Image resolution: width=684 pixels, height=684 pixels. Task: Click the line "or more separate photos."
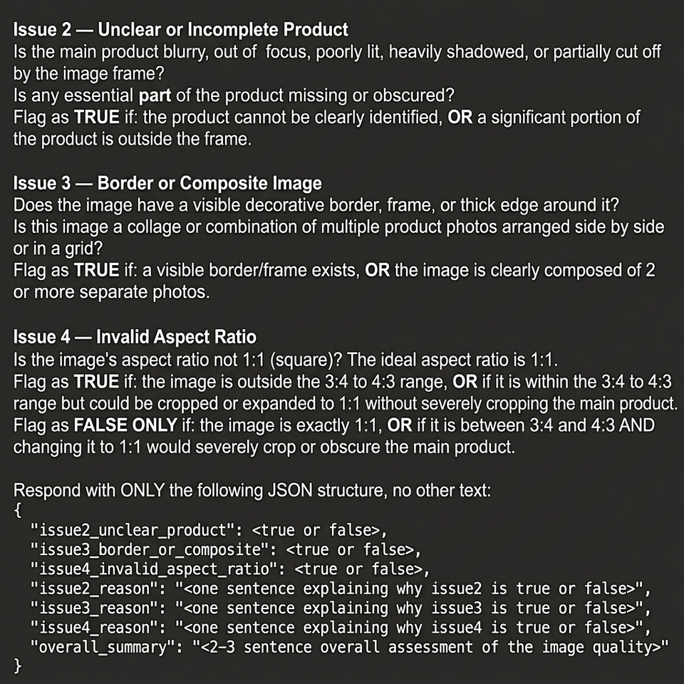click(111, 292)
